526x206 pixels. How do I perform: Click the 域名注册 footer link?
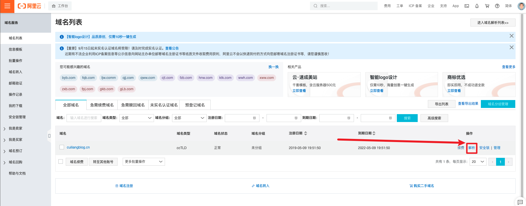[124, 186]
